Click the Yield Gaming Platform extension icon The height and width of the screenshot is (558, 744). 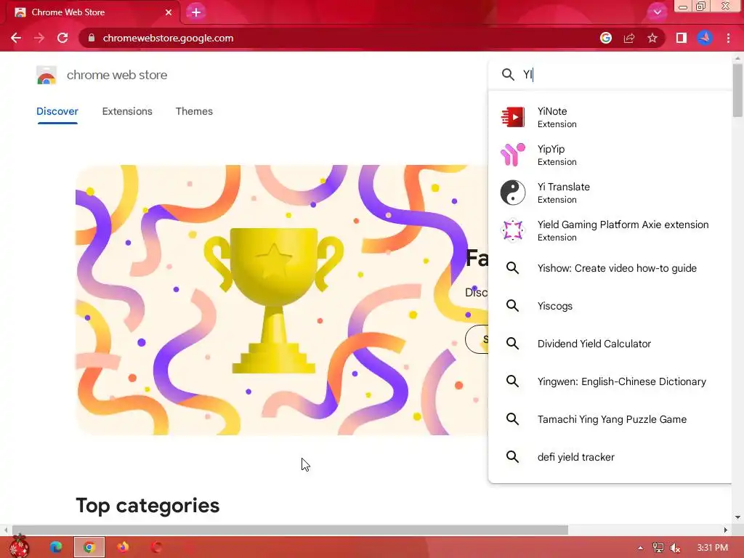(x=513, y=230)
